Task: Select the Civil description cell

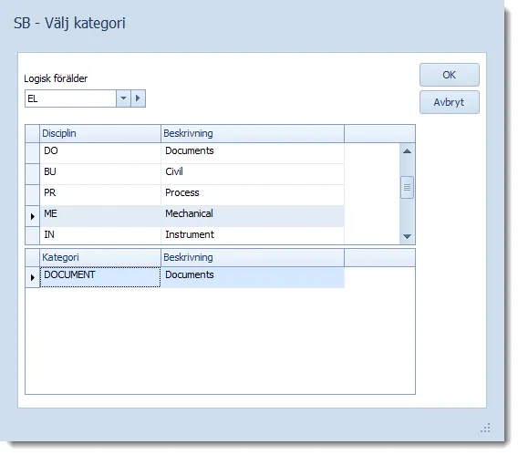Action: click(253, 173)
